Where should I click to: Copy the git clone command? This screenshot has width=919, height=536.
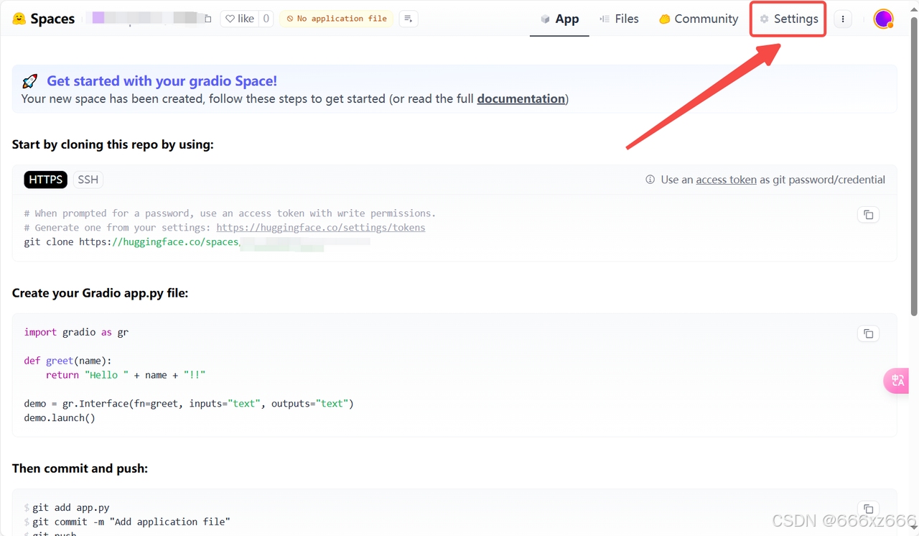point(868,215)
